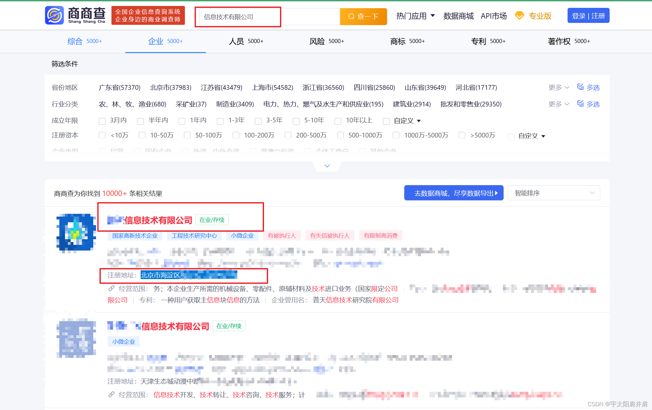Open 智能排序 sort dropdown
Viewport: 652px width, 410px height.
[x=554, y=193]
